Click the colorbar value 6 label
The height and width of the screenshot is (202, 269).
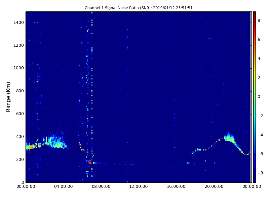tap(259, 40)
